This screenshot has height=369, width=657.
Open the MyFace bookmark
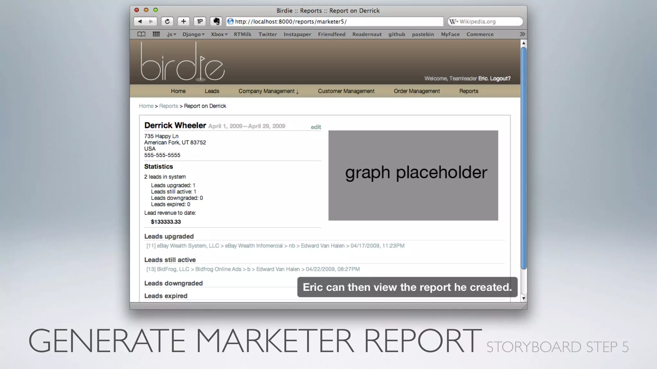[450, 34]
